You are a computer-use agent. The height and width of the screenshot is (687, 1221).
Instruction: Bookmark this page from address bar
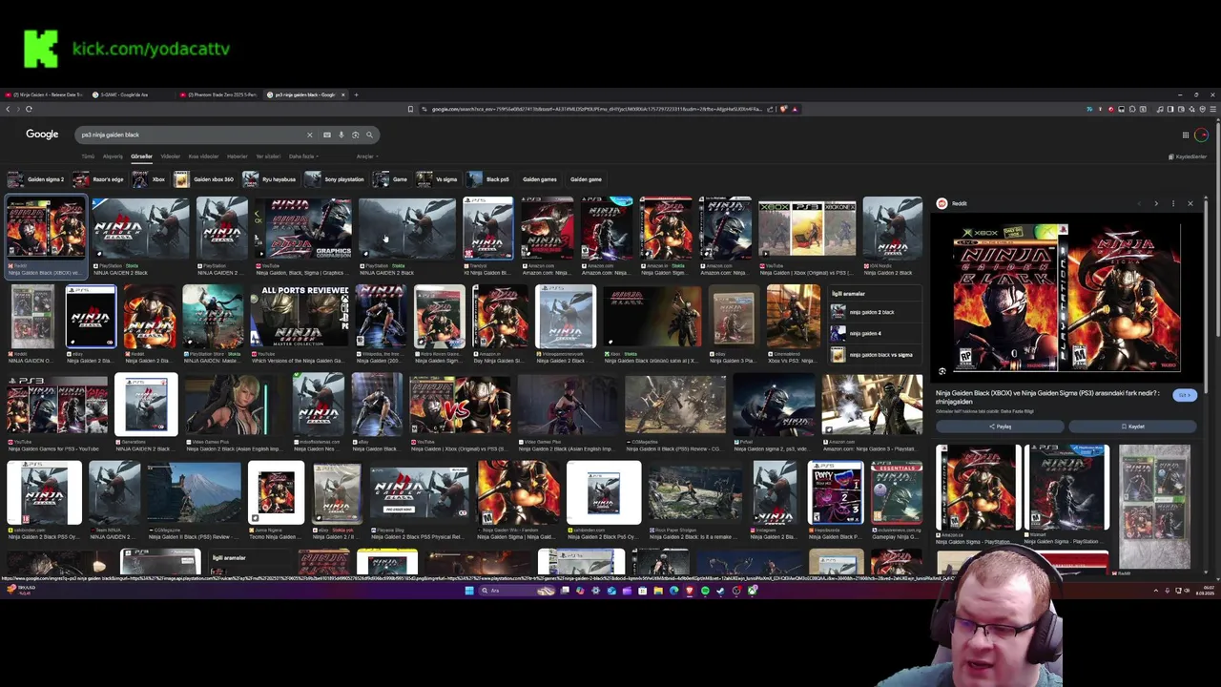coord(411,109)
